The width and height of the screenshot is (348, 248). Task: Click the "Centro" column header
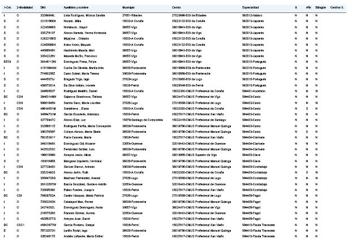(176, 7)
